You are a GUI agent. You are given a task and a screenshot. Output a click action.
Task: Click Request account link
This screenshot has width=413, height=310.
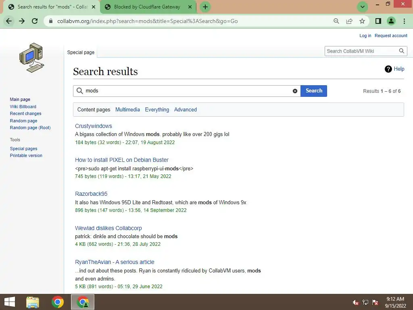tap(391, 36)
